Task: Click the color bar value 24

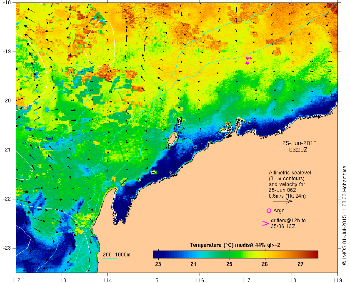Action: tap(193, 264)
